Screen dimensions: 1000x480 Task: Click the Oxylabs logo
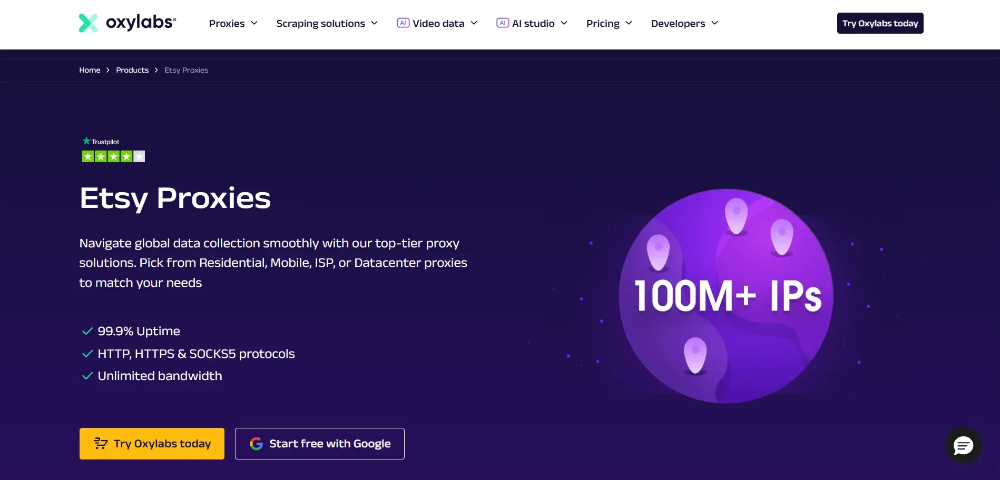coord(128,23)
